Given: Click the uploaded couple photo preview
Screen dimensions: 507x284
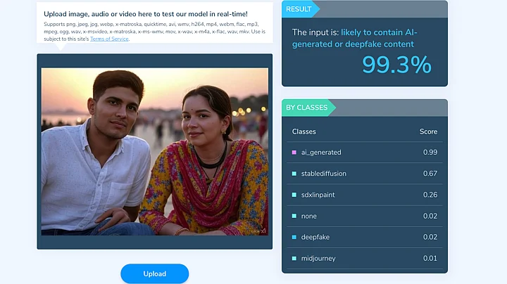Looking at the screenshot, I should tap(154, 151).
